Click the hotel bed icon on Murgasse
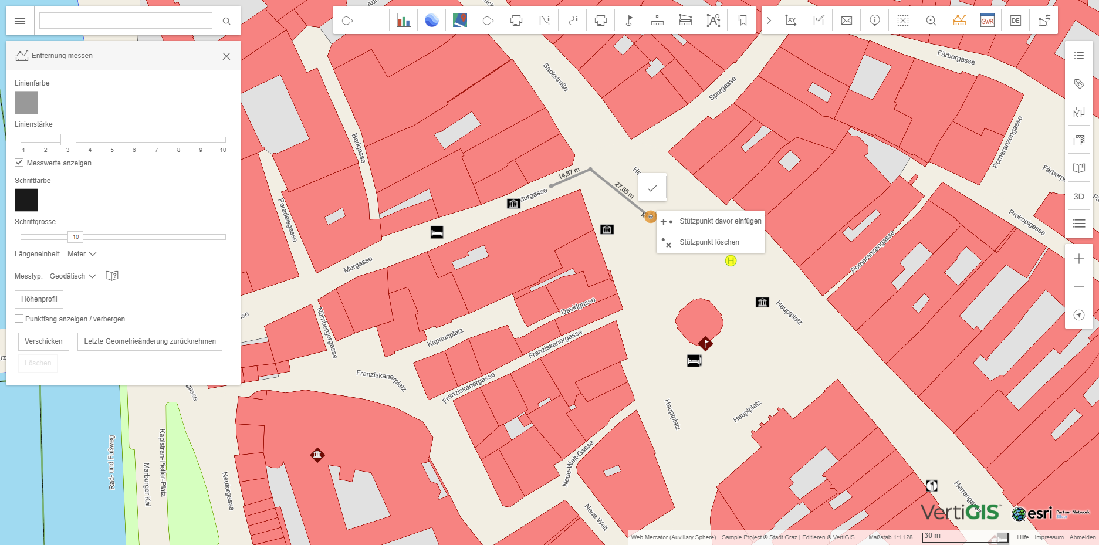1099x545 pixels. (437, 232)
